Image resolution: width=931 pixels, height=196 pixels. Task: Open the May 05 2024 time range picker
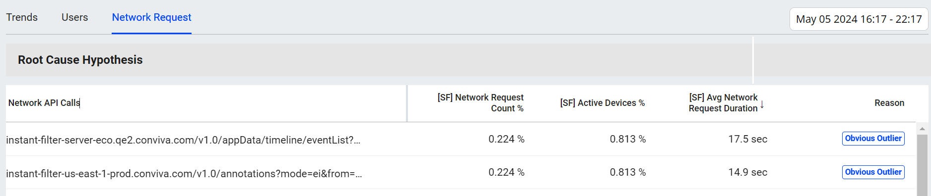click(859, 19)
